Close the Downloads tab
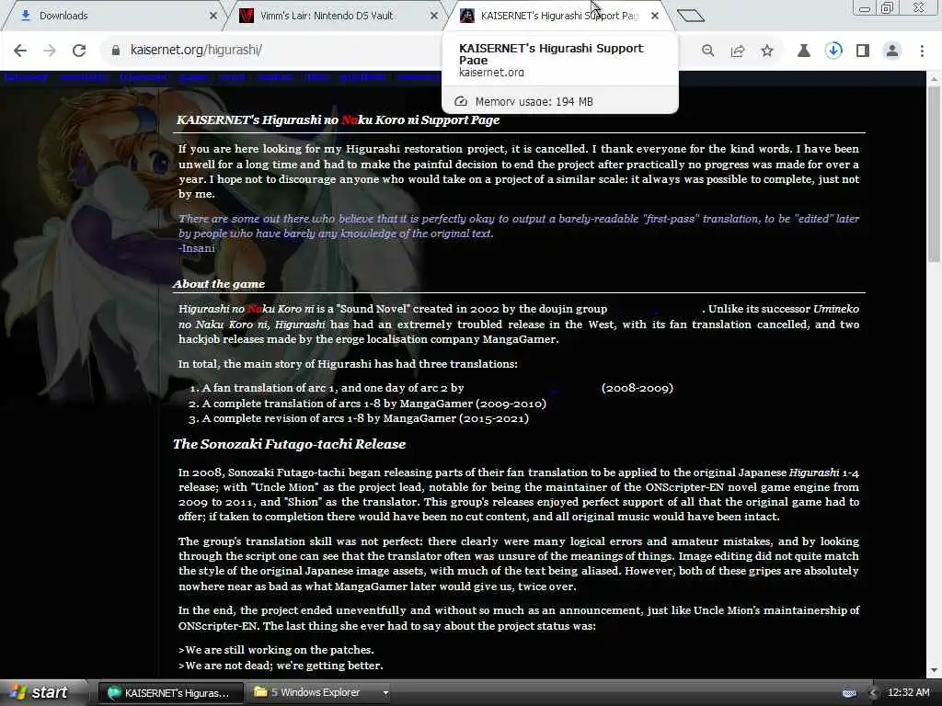Image resolution: width=942 pixels, height=706 pixels. point(213,16)
